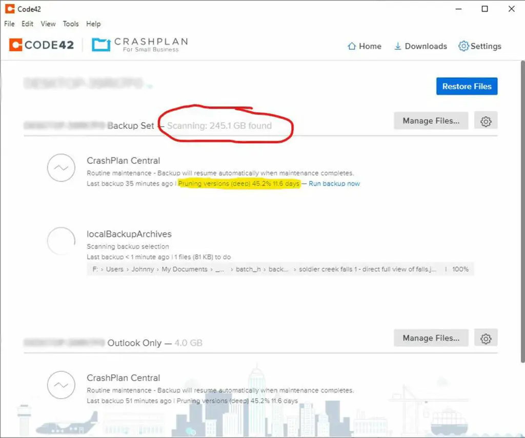This screenshot has height=438, width=525.
Task: Open Settings via gear icon in header
Action: (x=463, y=46)
